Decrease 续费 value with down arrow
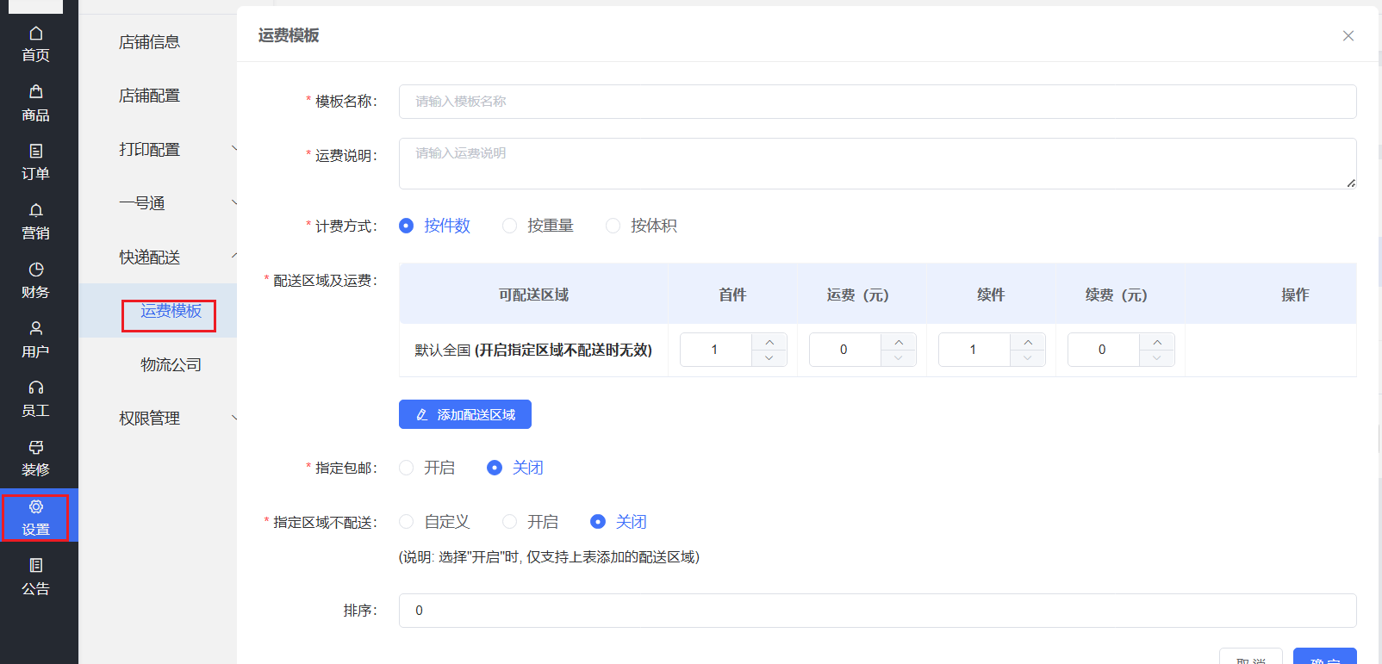 tap(1157, 357)
